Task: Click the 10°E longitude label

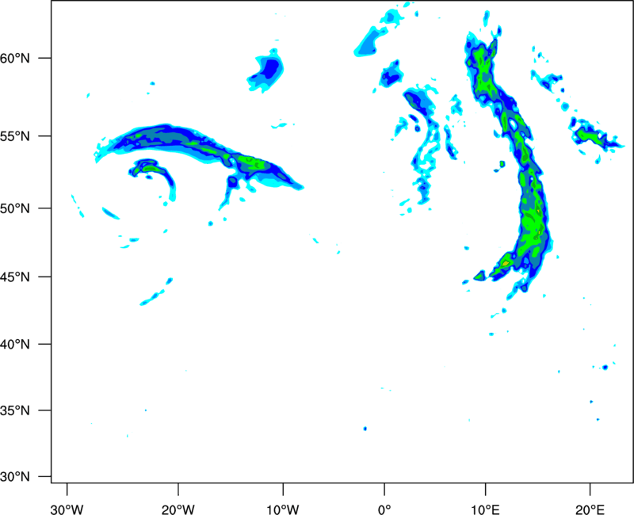Action: (485, 509)
